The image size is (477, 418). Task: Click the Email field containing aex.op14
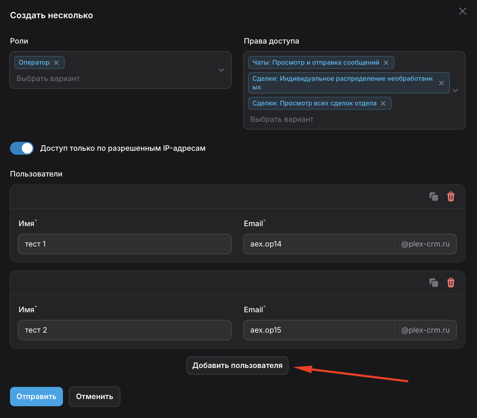pyautogui.click(x=319, y=244)
